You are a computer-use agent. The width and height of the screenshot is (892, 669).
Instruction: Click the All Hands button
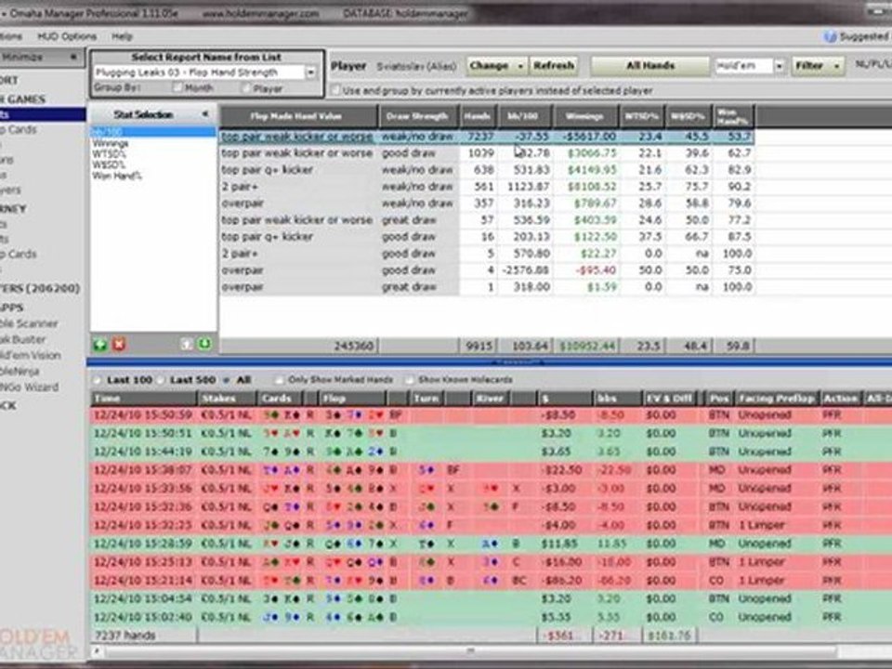[x=650, y=66]
